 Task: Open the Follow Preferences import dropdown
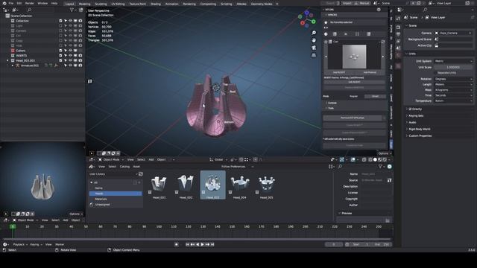pos(237,167)
